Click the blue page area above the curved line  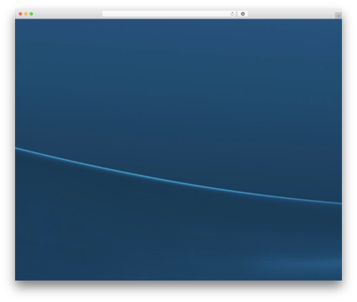point(178,84)
